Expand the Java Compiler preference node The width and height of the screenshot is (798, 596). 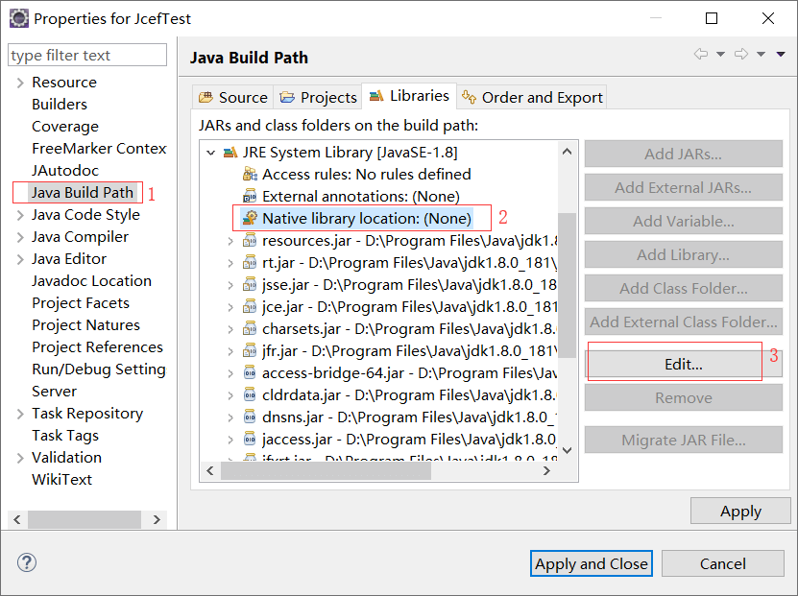click(x=20, y=237)
